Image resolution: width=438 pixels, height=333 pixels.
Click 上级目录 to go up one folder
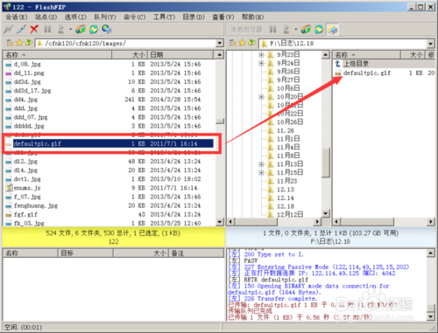pos(356,64)
